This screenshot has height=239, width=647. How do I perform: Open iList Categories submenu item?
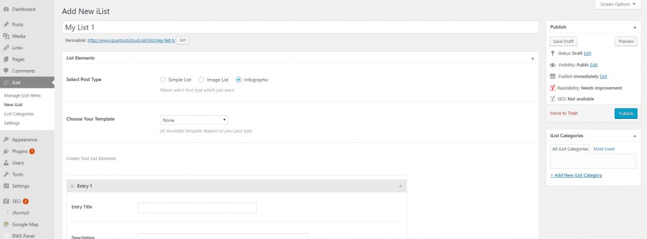[19, 114]
